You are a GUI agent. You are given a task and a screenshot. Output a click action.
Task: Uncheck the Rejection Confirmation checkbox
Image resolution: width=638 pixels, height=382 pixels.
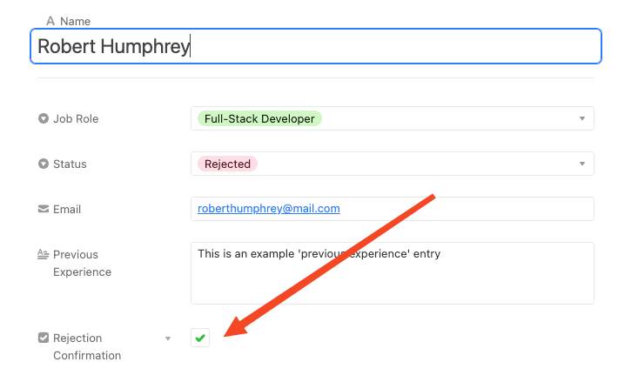click(x=200, y=338)
